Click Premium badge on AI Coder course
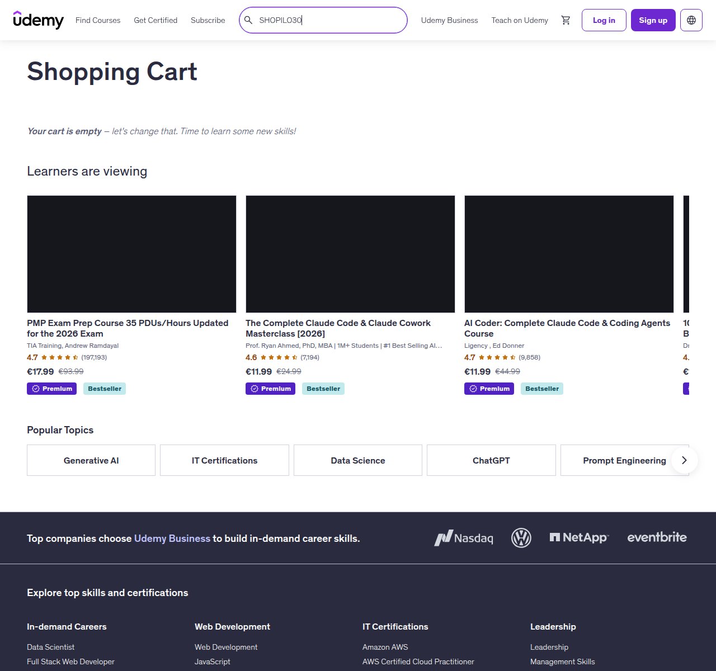Image resolution: width=716 pixels, height=671 pixels. click(489, 389)
